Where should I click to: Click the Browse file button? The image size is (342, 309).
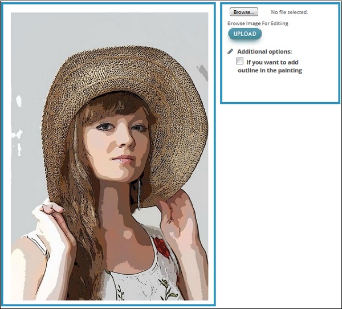click(244, 12)
